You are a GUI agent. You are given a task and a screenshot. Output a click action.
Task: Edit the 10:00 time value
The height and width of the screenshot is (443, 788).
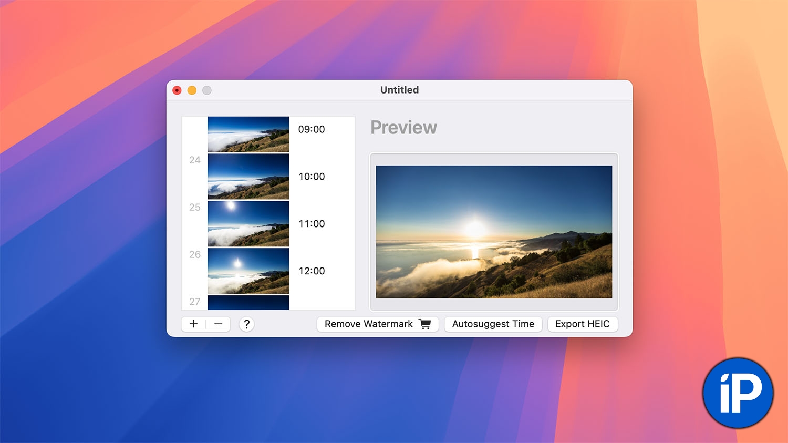(312, 177)
